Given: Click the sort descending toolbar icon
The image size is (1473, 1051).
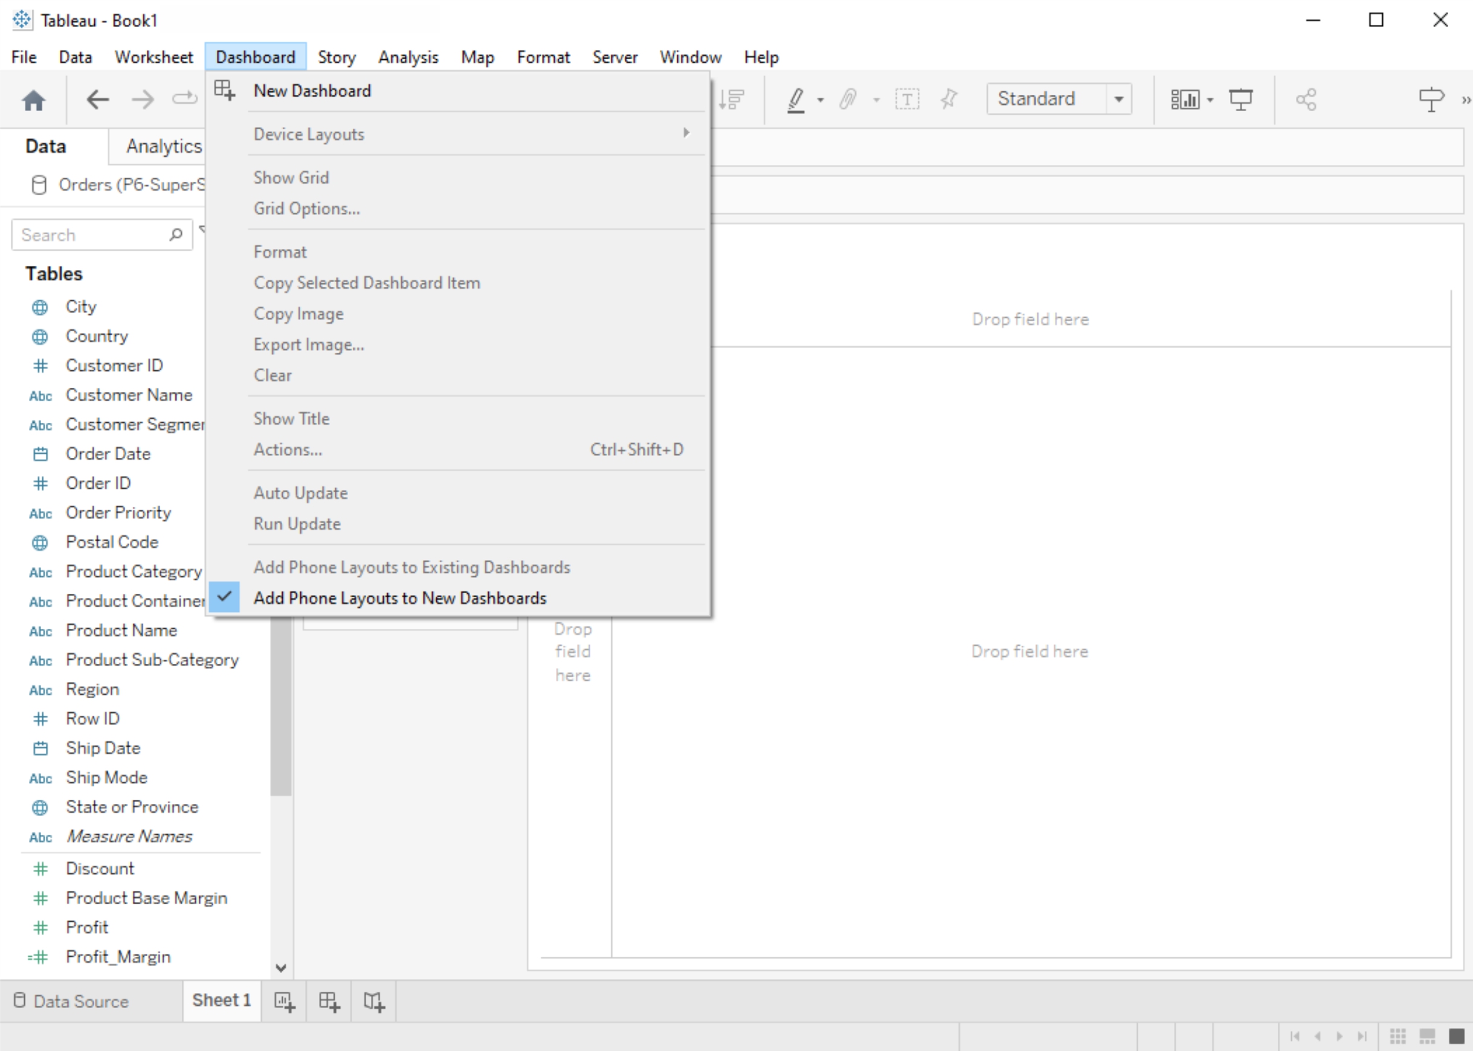Looking at the screenshot, I should pos(732,100).
